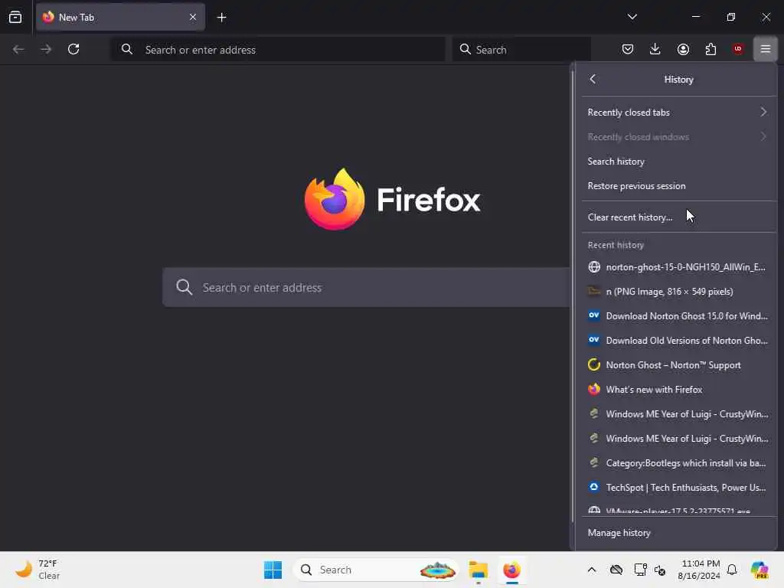Image resolution: width=784 pixels, height=588 pixels.
Task: Click the Firefox taskbar icon
Action: click(x=512, y=570)
